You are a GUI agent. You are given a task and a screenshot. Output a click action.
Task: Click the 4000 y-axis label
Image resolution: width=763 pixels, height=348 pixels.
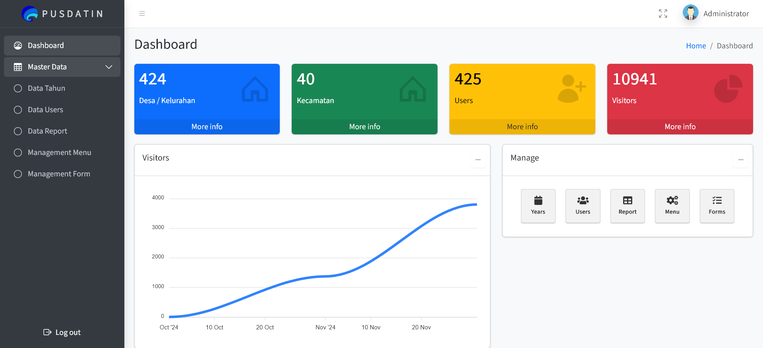pos(158,197)
